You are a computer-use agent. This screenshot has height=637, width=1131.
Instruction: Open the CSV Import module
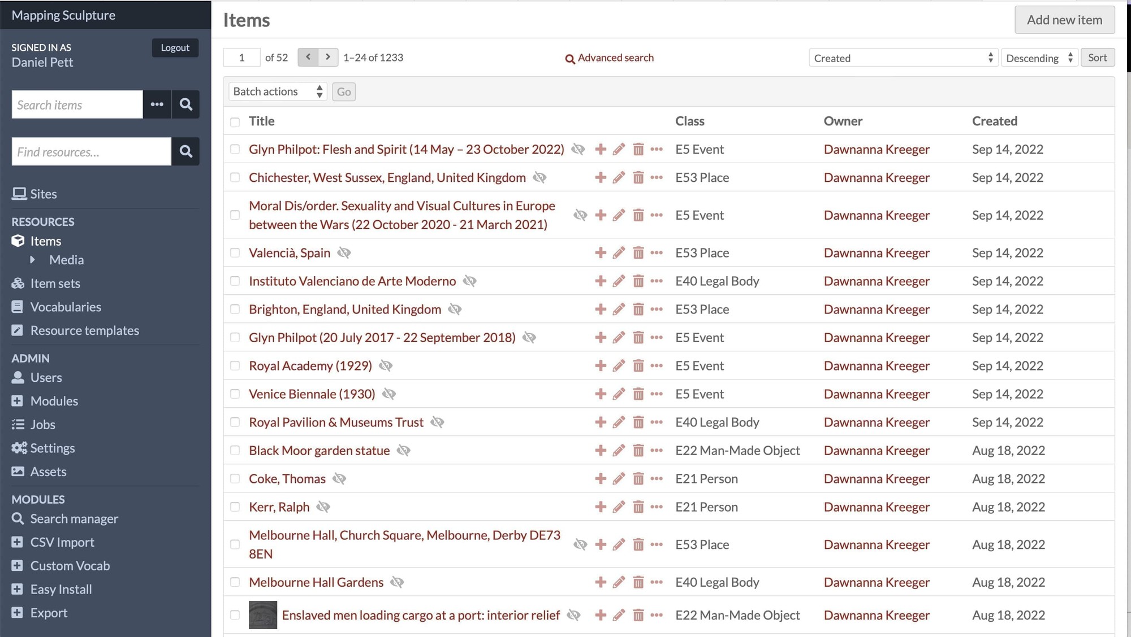click(53, 542)
